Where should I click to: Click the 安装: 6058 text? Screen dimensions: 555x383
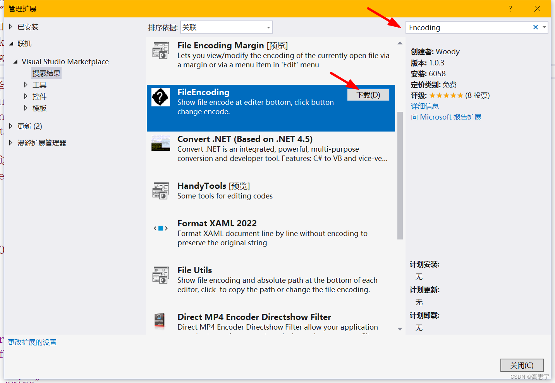point(428,74)
